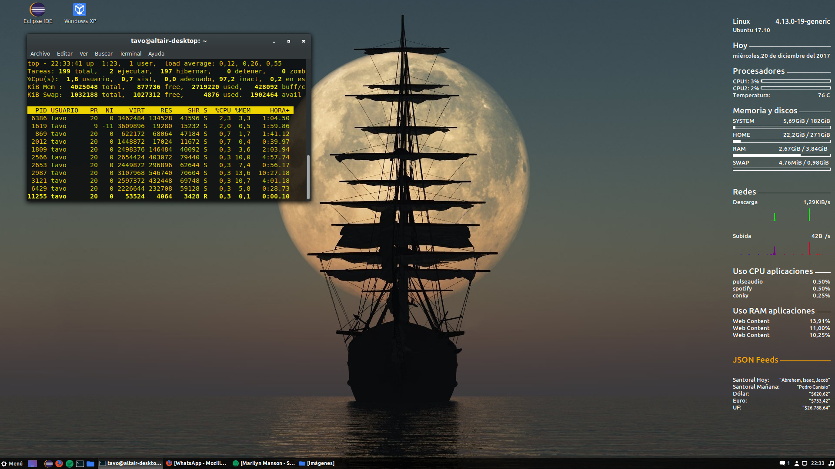Open the Menú applications button
835x469 pixels.
click(x=12, y=463)
